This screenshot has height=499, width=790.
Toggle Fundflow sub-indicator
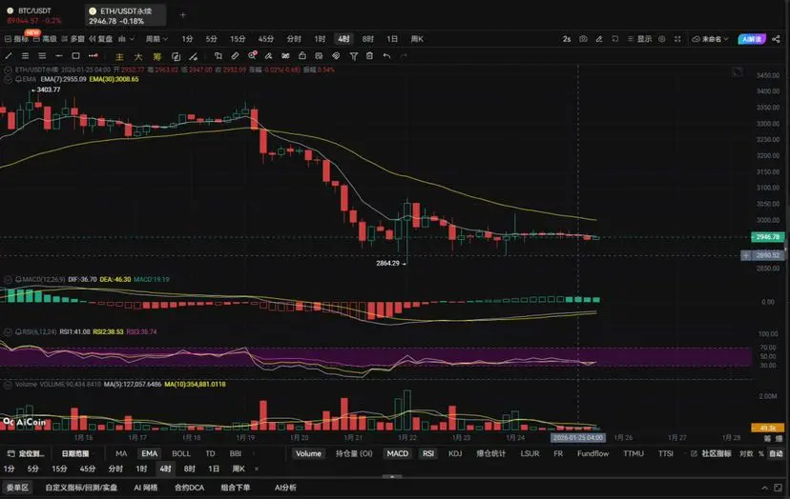click(x=593, y=453)
